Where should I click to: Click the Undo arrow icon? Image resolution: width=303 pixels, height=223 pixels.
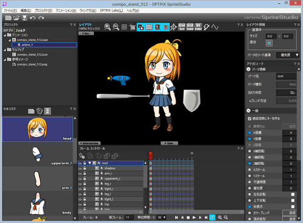pos(33,18)
